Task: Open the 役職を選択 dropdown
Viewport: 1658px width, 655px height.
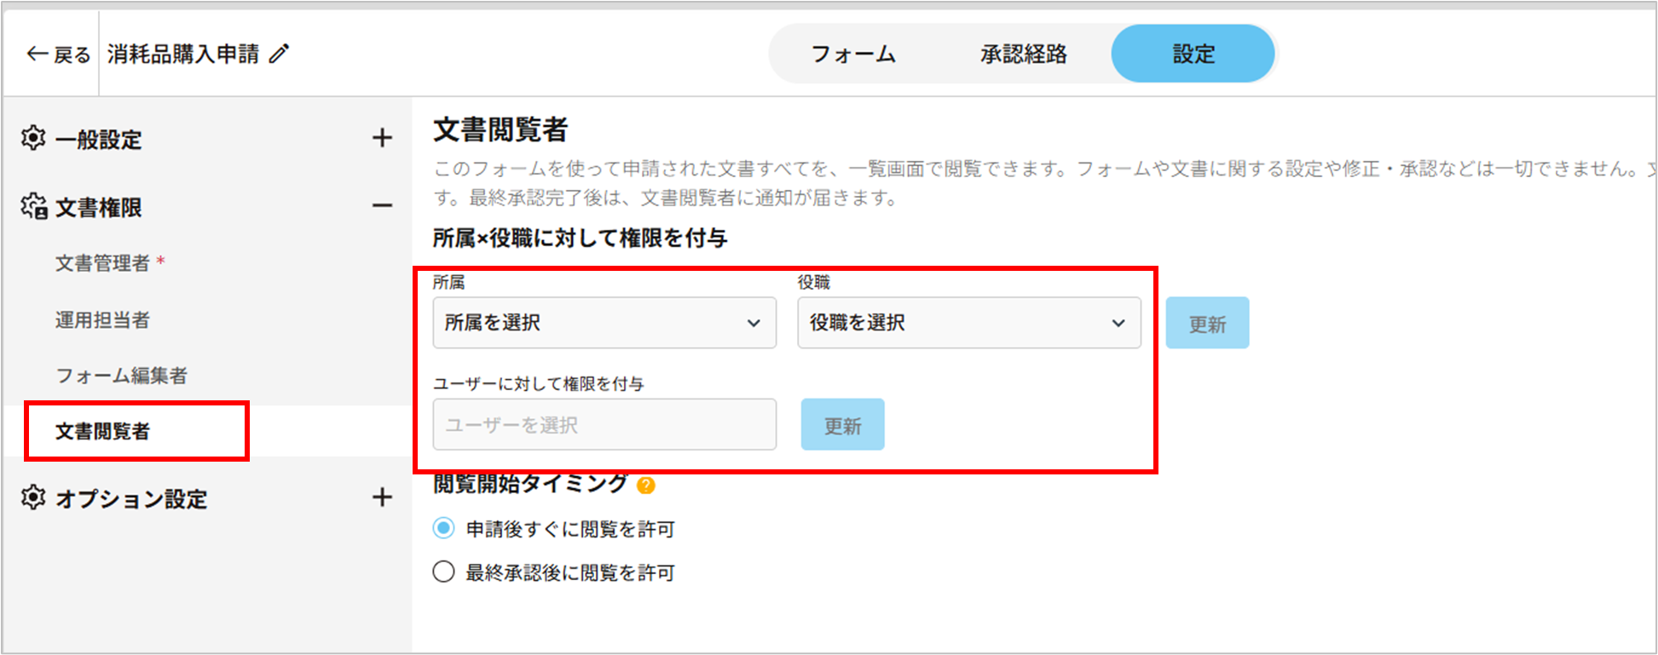Action: 968,323
